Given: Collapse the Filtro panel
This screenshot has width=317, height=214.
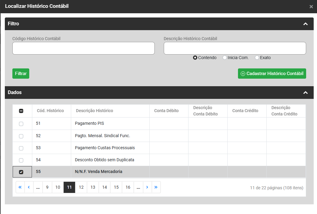Looking at the screenshot, I should [305, 24].
